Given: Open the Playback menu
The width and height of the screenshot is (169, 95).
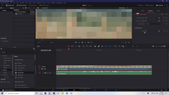Looking at the screenshot, I should [x=39, y=3].
